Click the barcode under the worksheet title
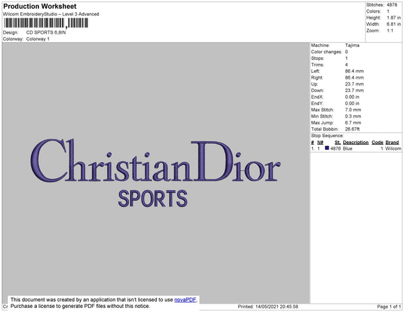Screen dimensions: 404x312 pos(46,23)
